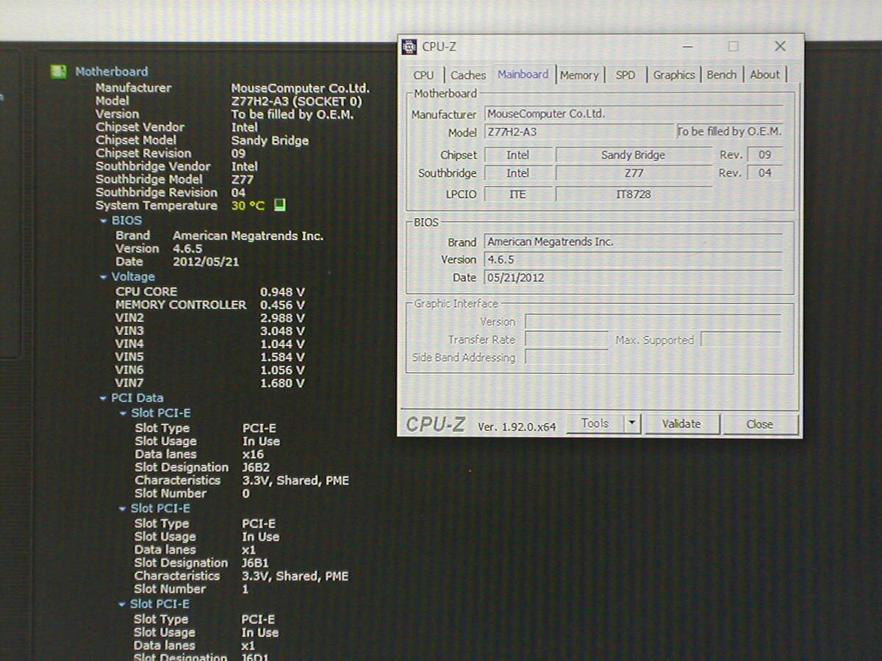This screenshot has width=882, height=661.
Task: Switch to the Graphics tab
Action: [x=674, y=75]
